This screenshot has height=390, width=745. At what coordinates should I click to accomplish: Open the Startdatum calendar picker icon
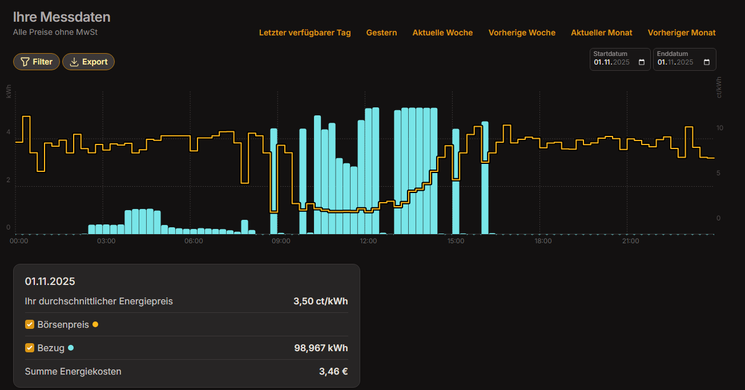[x=642, y=62]
